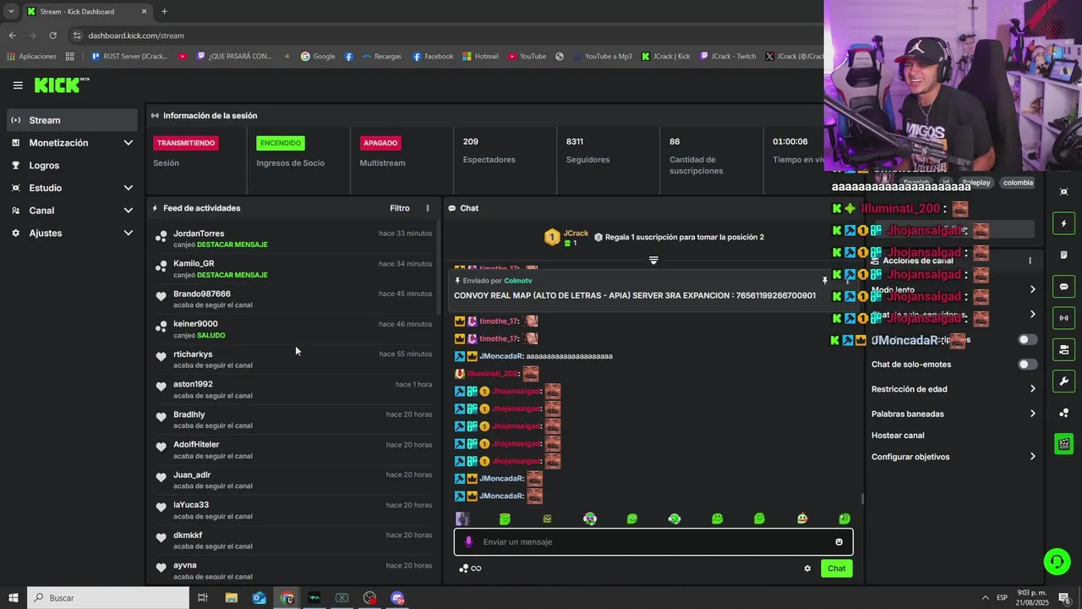Open the document notes icon in right rail
Image resolution: width=1082 pixels, height=609 pixels.
[1063, 255]
